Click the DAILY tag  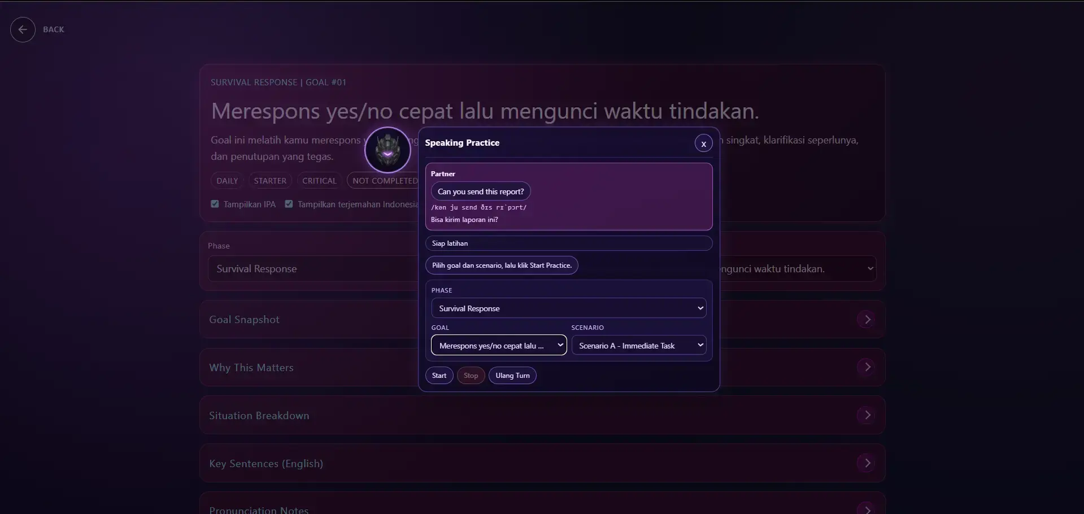227,181
